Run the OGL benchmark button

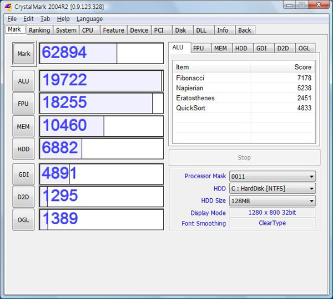click(23, 220)
